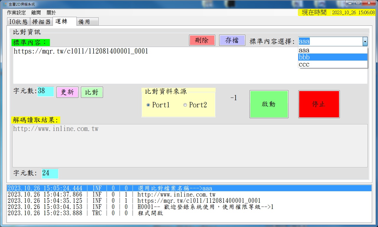
Task: Click the 比對資訊 group title
Action: click(27, 32)
